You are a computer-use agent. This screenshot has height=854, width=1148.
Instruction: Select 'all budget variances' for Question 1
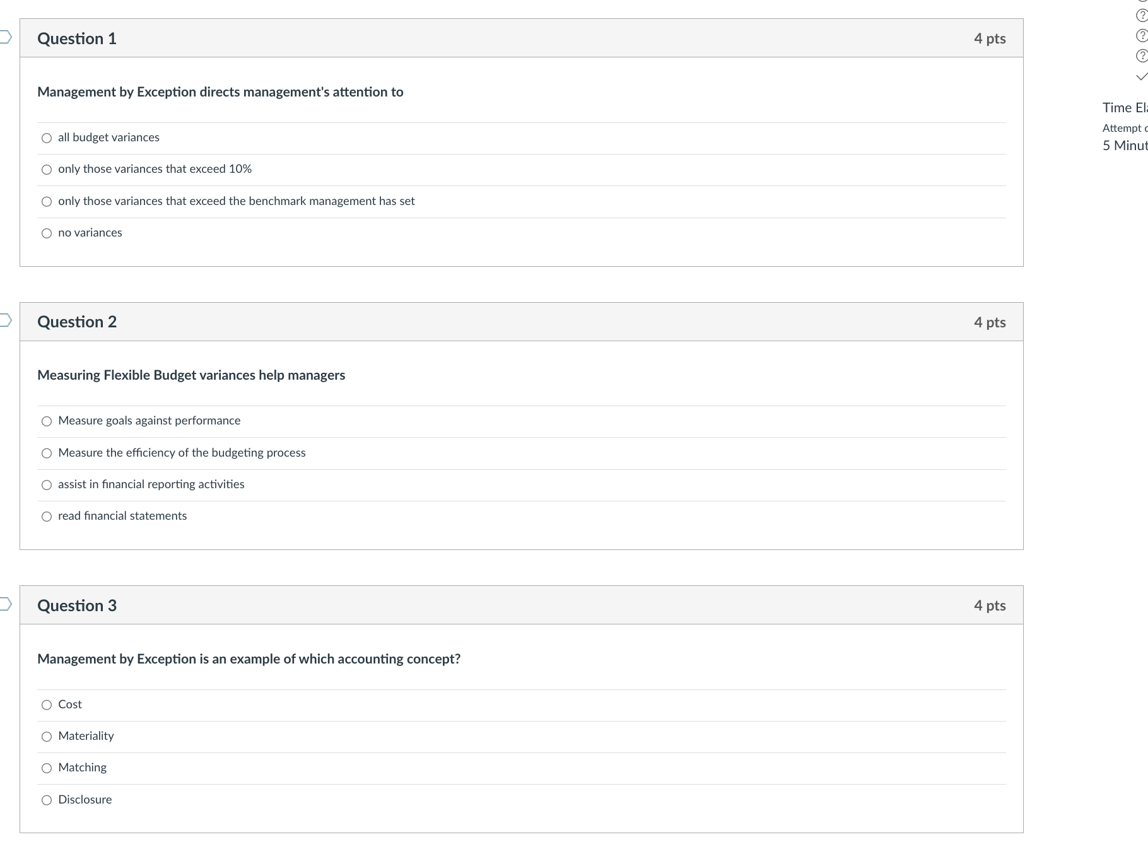(47, 137)
